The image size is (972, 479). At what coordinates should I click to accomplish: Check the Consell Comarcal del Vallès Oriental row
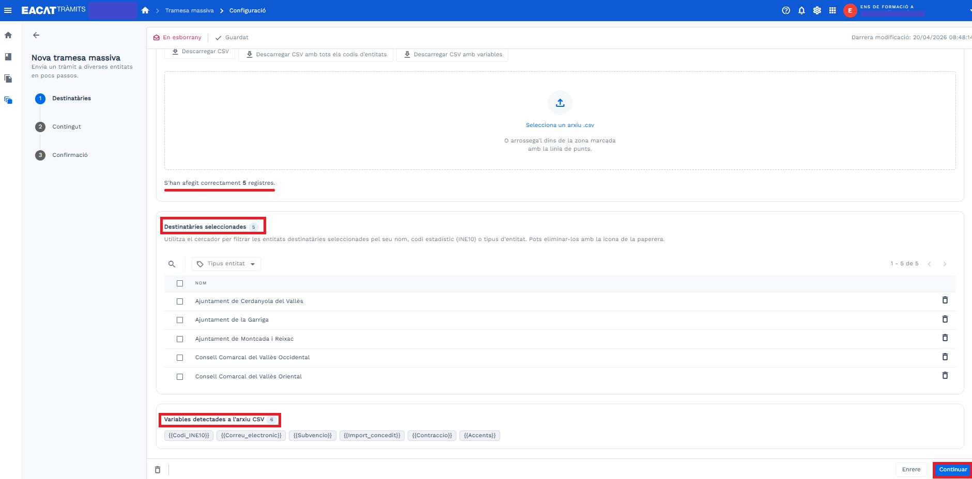[180, 377]
